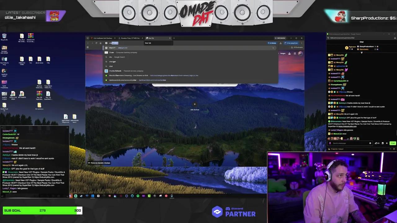Screen dimensions: 397x223
Task: Switch to the Novation FLkey 37 MIDI tab
Action: pos(130,38)
